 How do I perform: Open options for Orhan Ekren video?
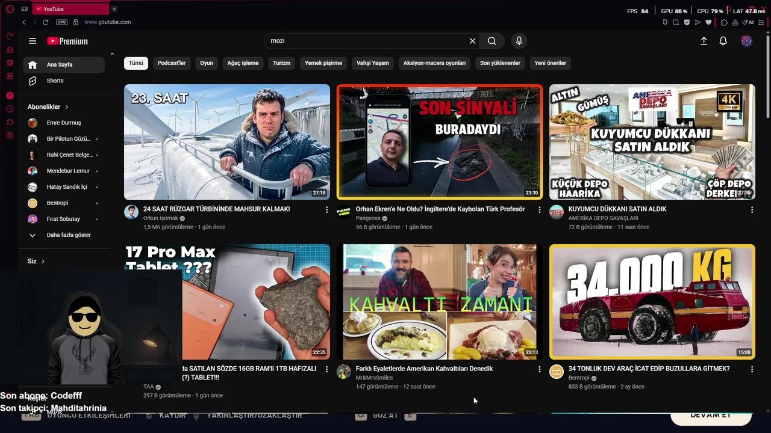(x=540, y=210)
